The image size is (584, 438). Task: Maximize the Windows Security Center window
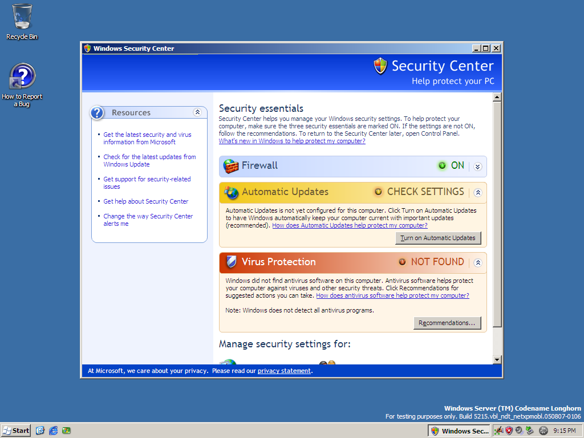[x=486, y=48]
